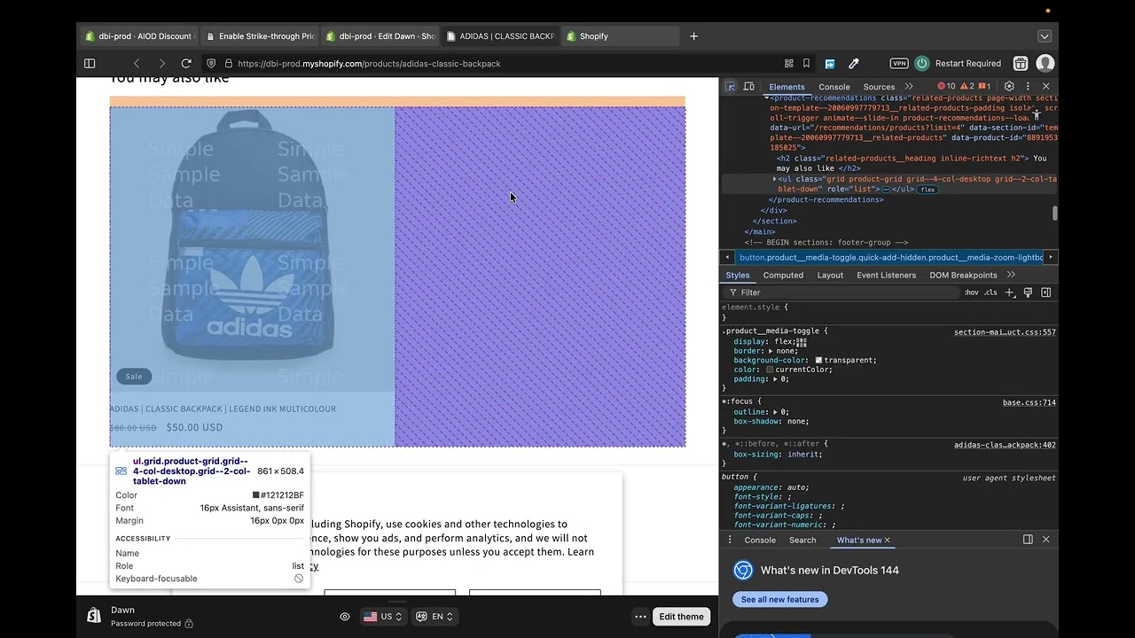
Task: Select the Styles pane tab
Action: (738, 276)
